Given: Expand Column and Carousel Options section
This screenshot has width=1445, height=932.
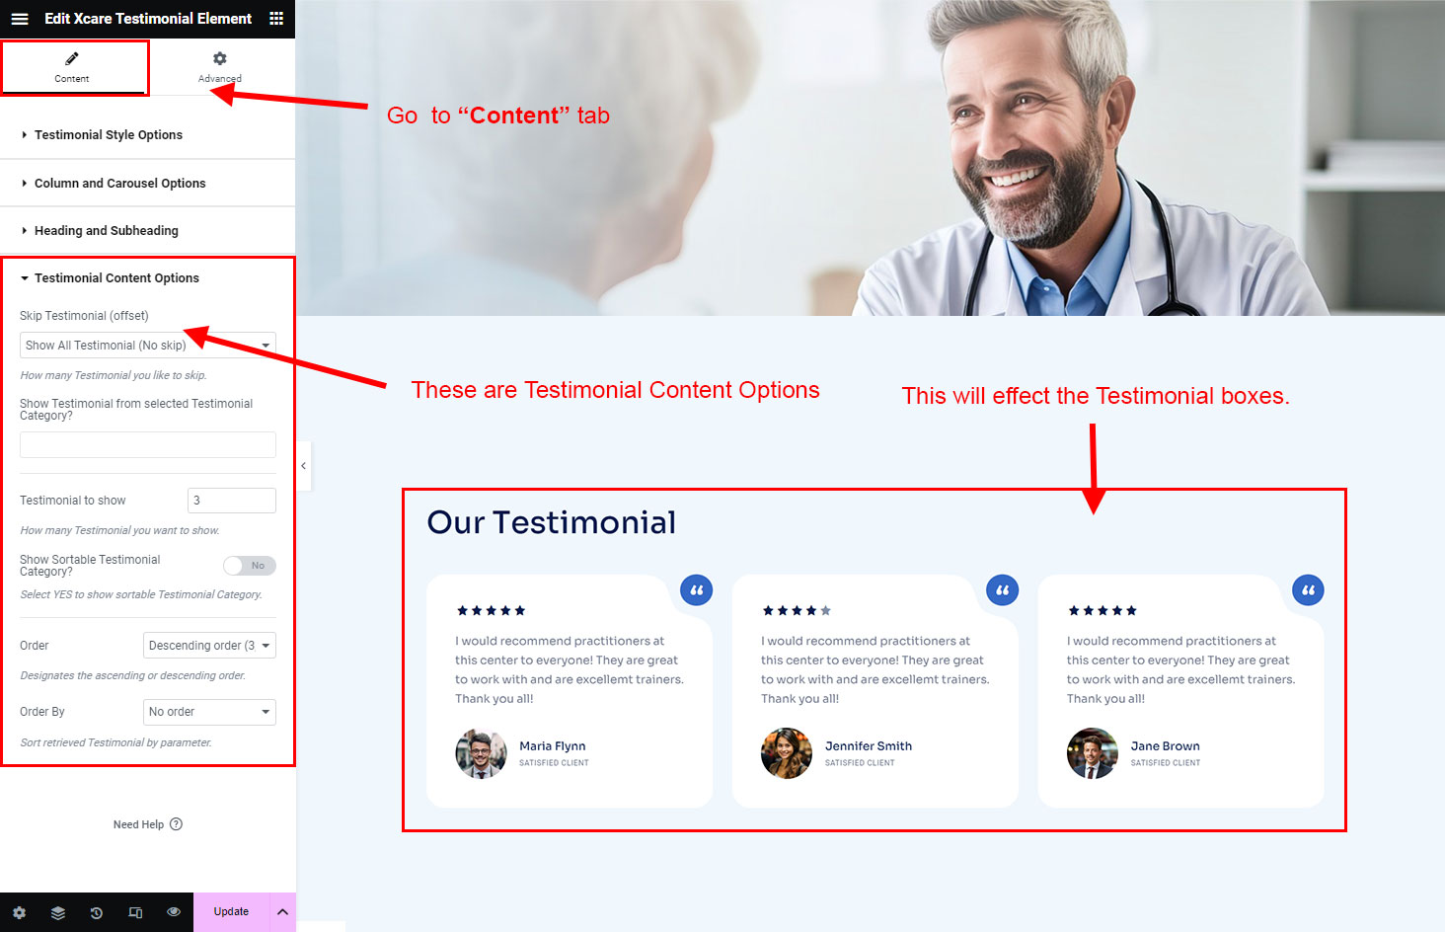Looking at the screenshot, I should (119, 184).
